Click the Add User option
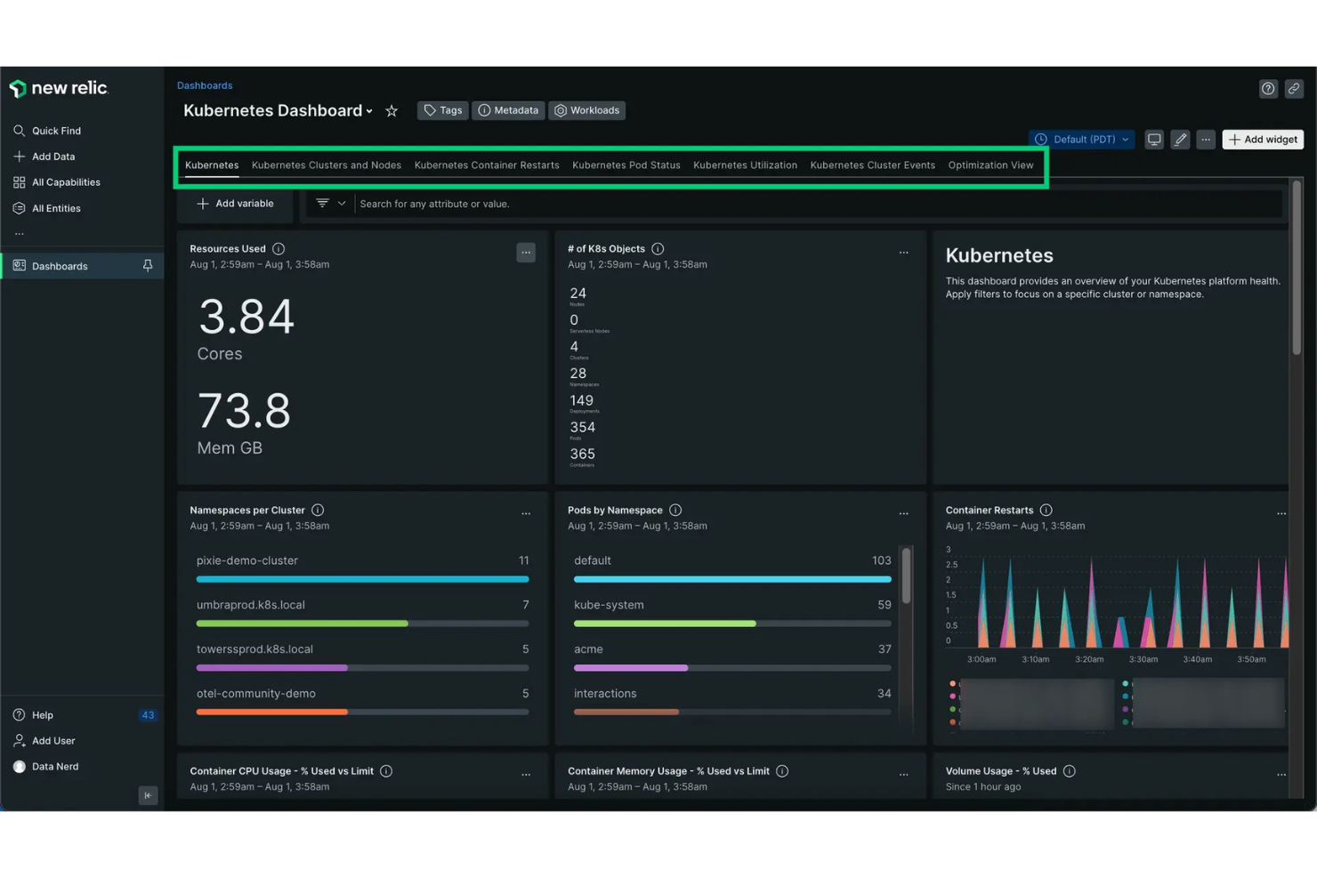The height and width of the screenshot is (878, 1317). [x=44, y=741]
